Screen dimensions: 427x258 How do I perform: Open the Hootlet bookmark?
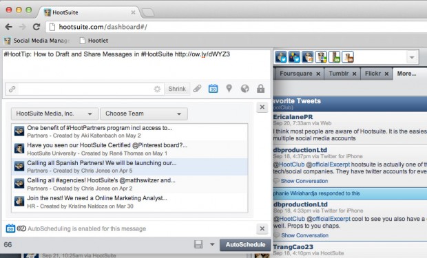point(94,41)
